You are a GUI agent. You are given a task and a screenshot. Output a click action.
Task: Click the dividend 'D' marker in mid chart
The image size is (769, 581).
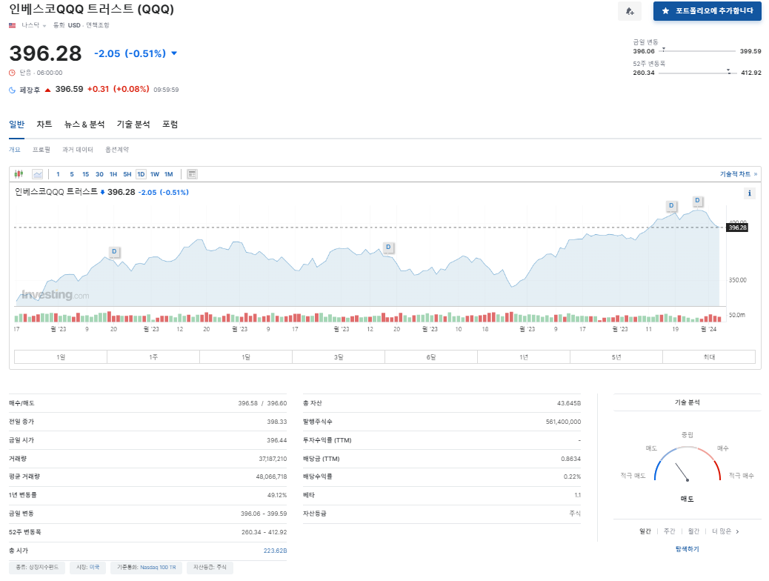[388, 247]
